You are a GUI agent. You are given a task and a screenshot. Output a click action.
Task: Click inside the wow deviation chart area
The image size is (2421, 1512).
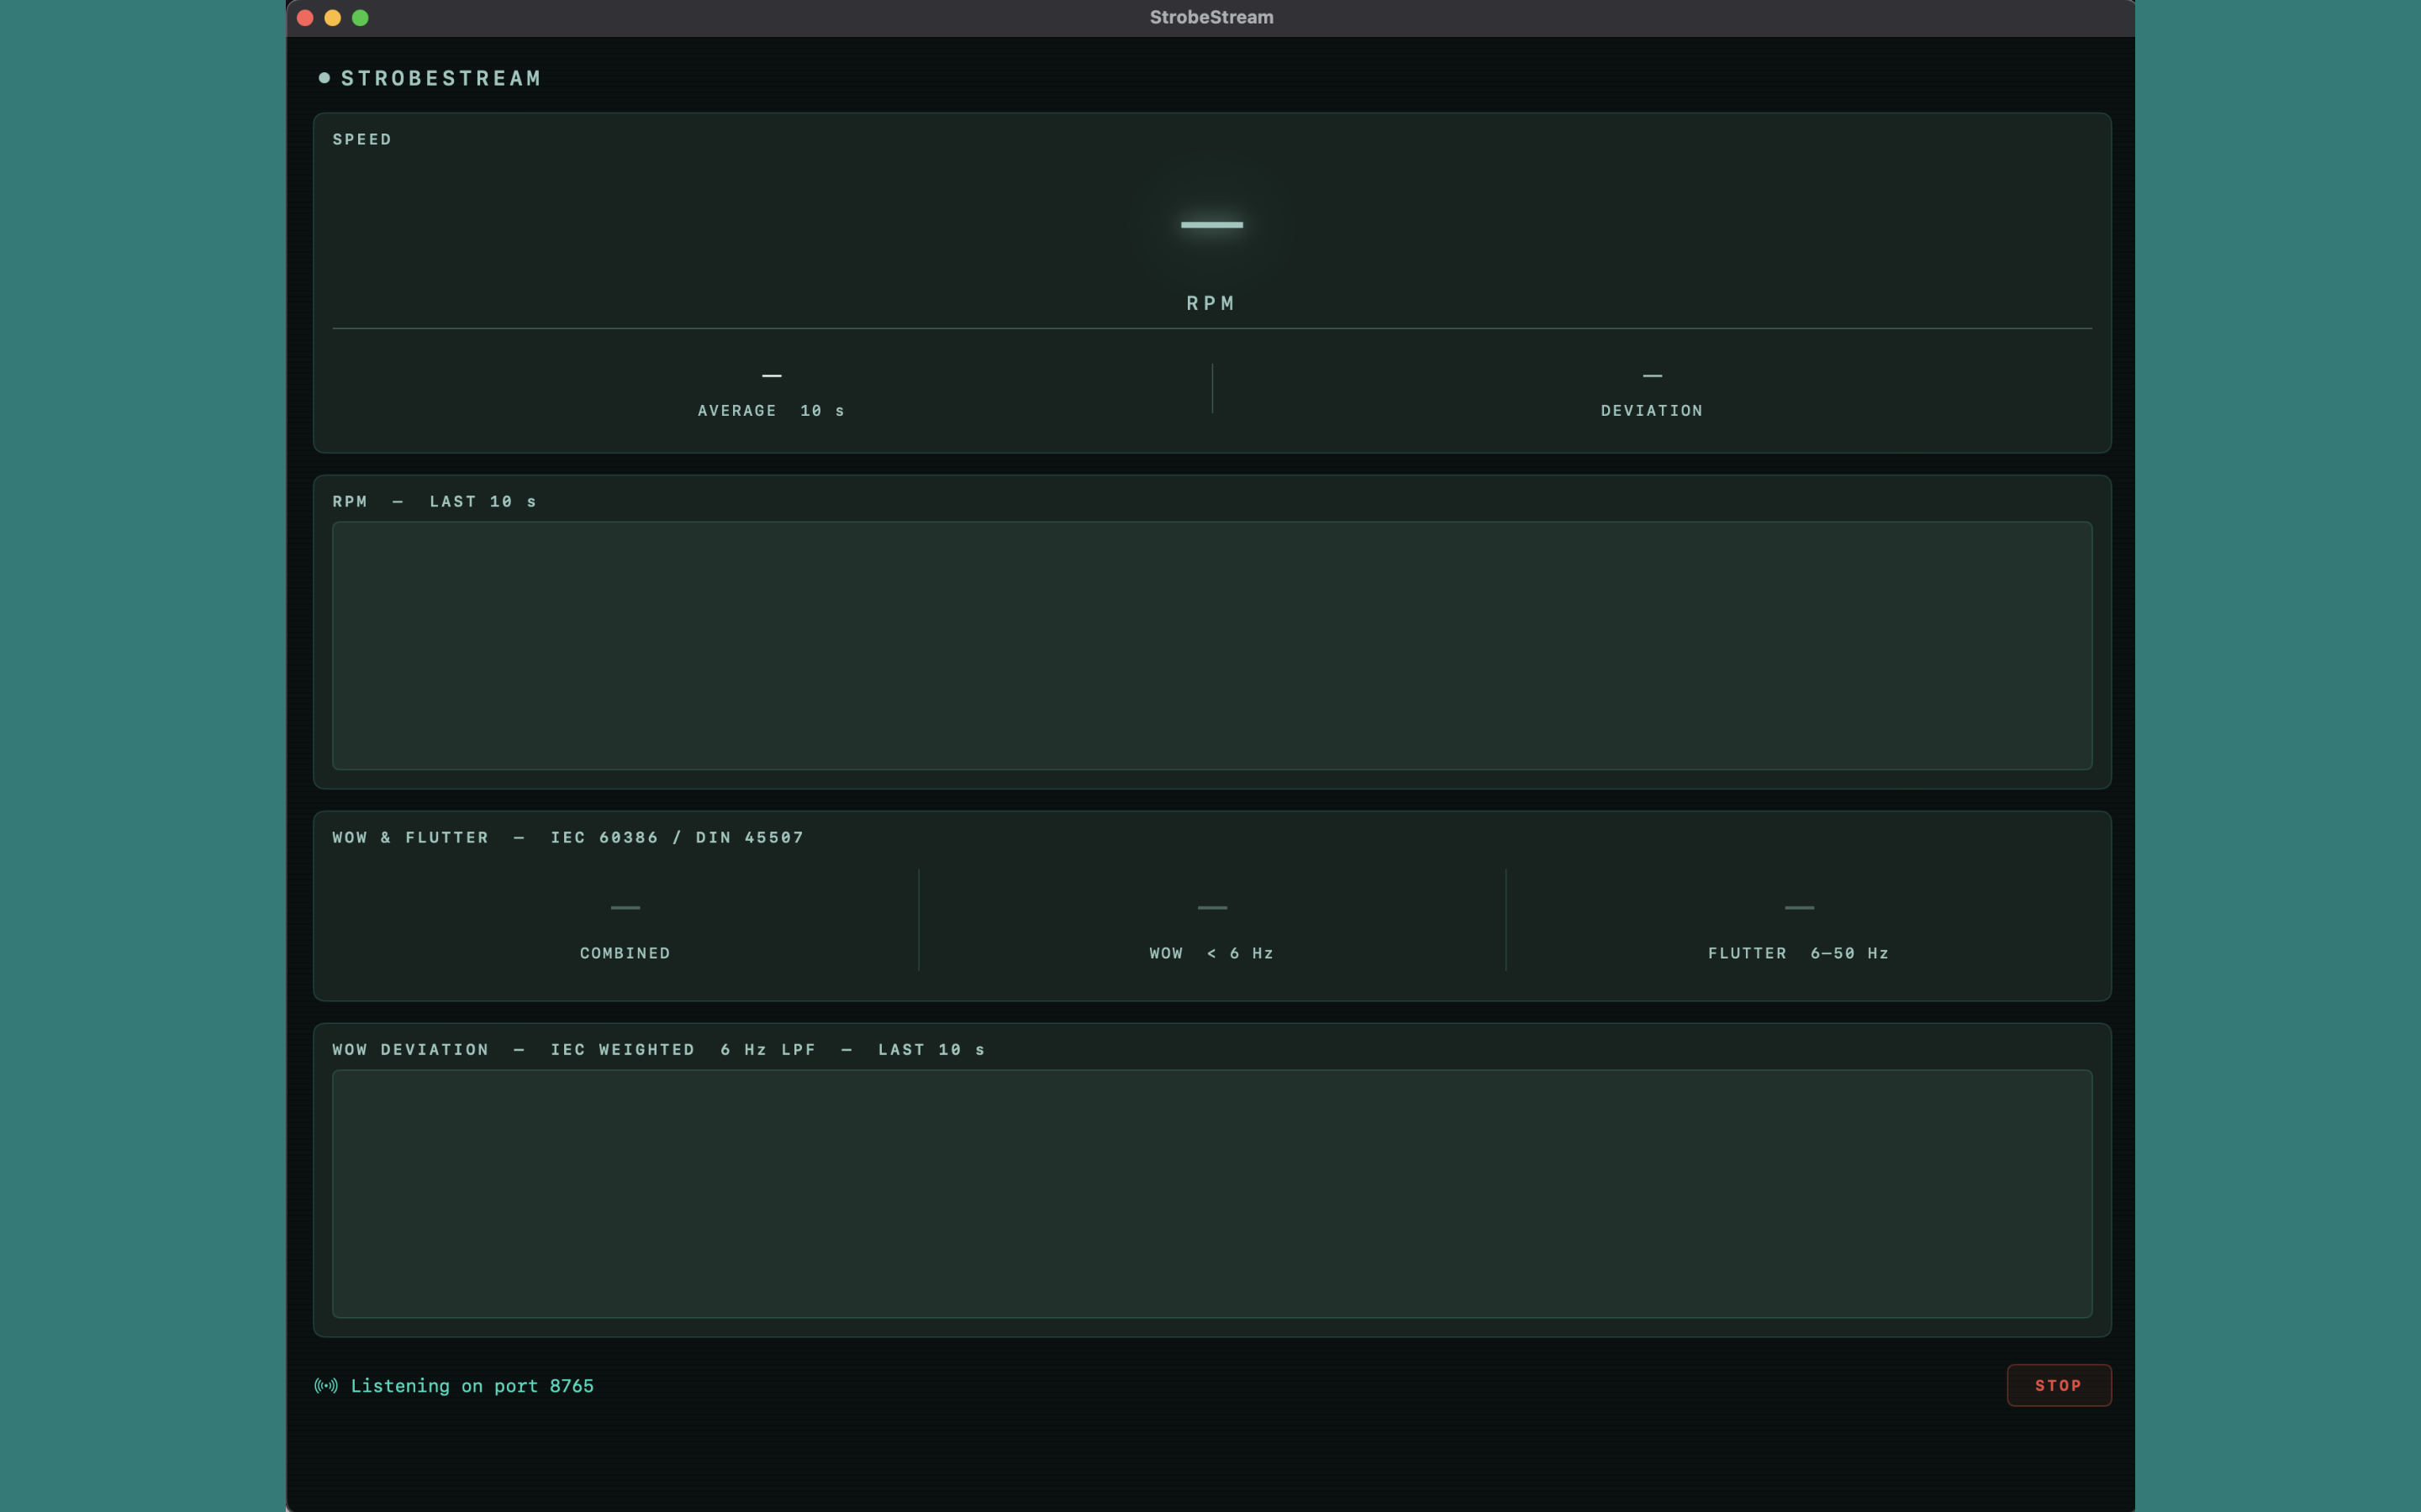[x=1211, y=1193]
